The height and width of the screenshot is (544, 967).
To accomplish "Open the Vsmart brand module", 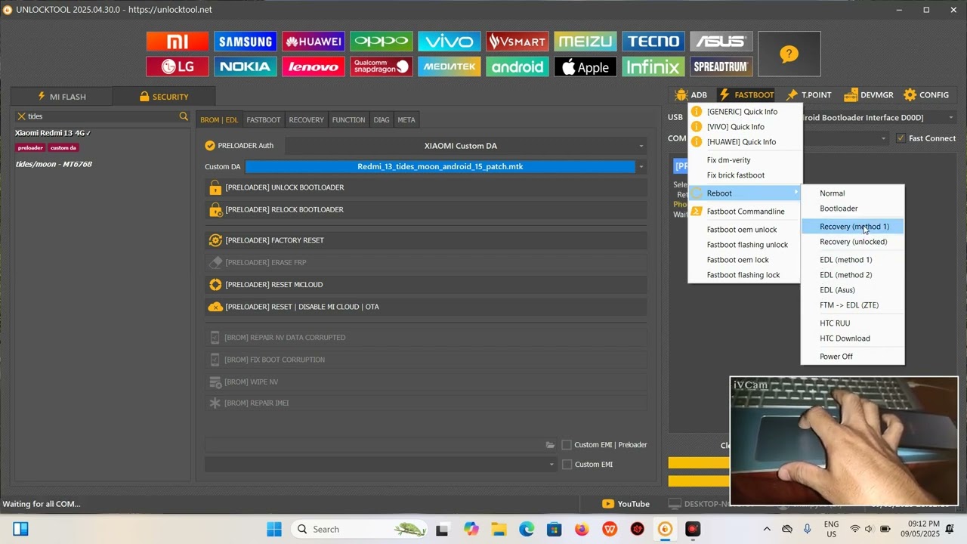I will [x=517, y=41].
